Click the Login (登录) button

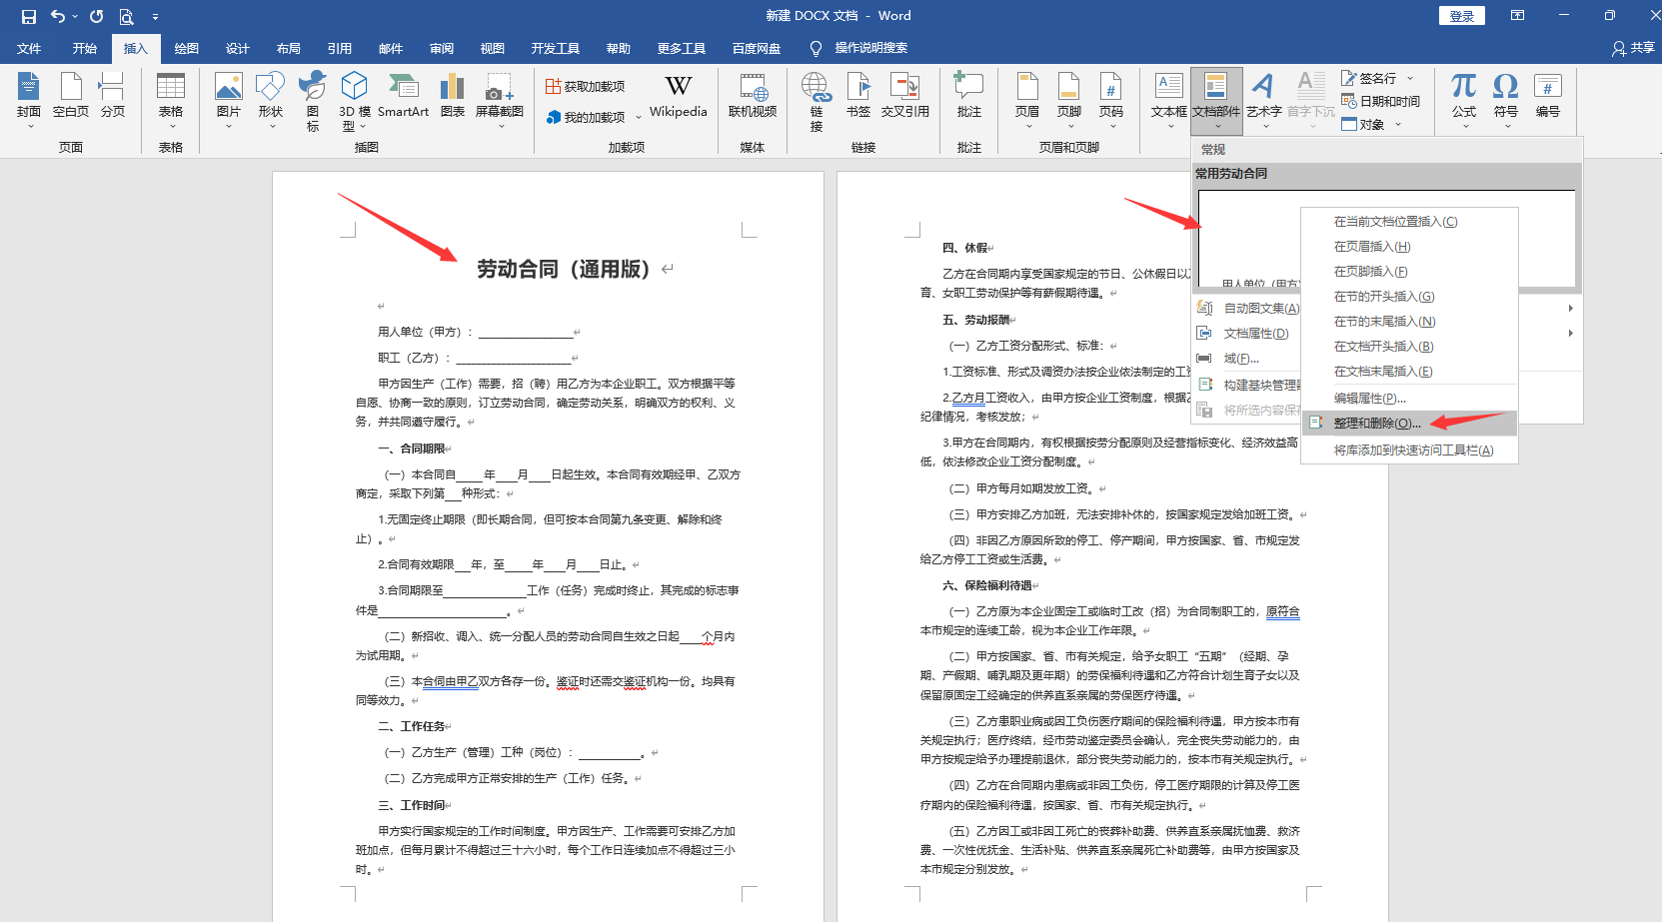(1461, 16)
